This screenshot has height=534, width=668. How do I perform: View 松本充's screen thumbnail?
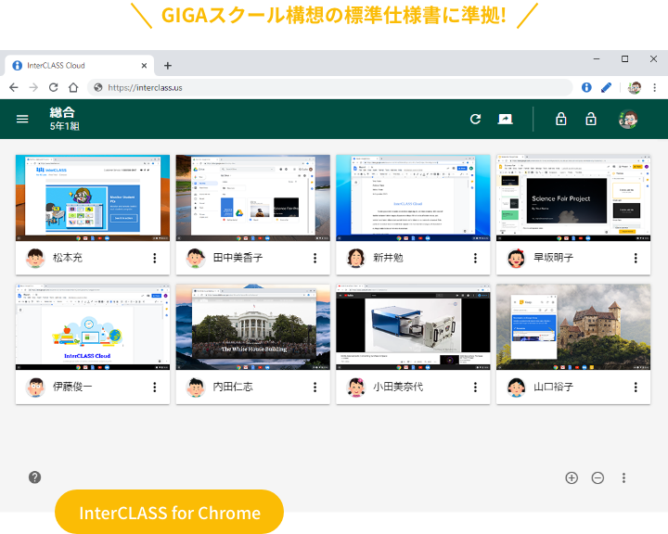click(93, 198)
